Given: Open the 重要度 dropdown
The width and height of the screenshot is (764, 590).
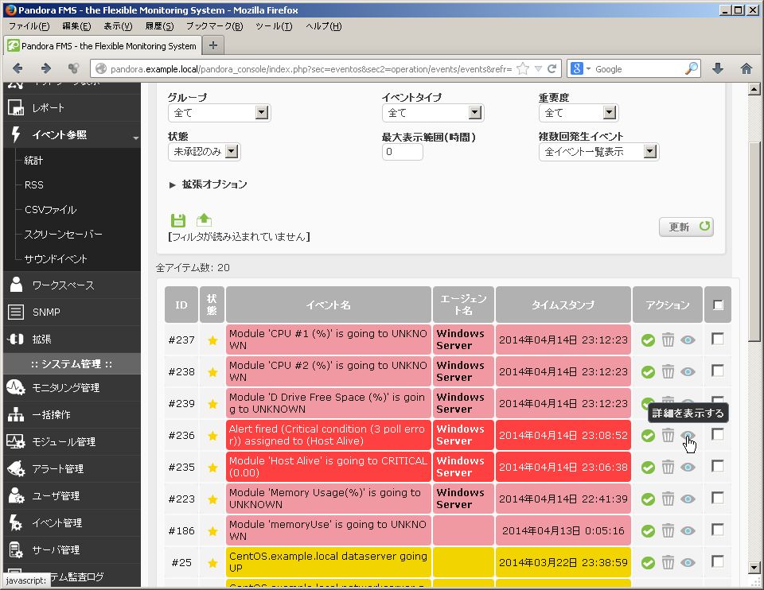Looking at the screenshot, I should pos(579,113).
